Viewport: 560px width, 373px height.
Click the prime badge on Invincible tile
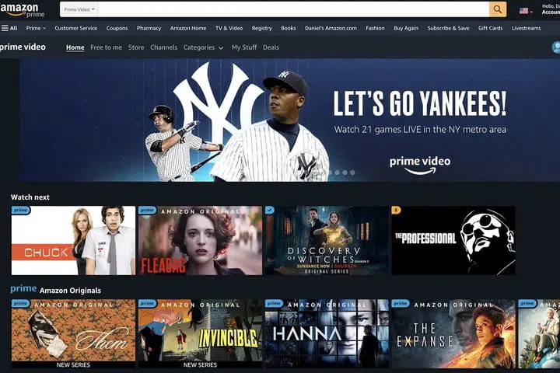(x=147, y=303)
